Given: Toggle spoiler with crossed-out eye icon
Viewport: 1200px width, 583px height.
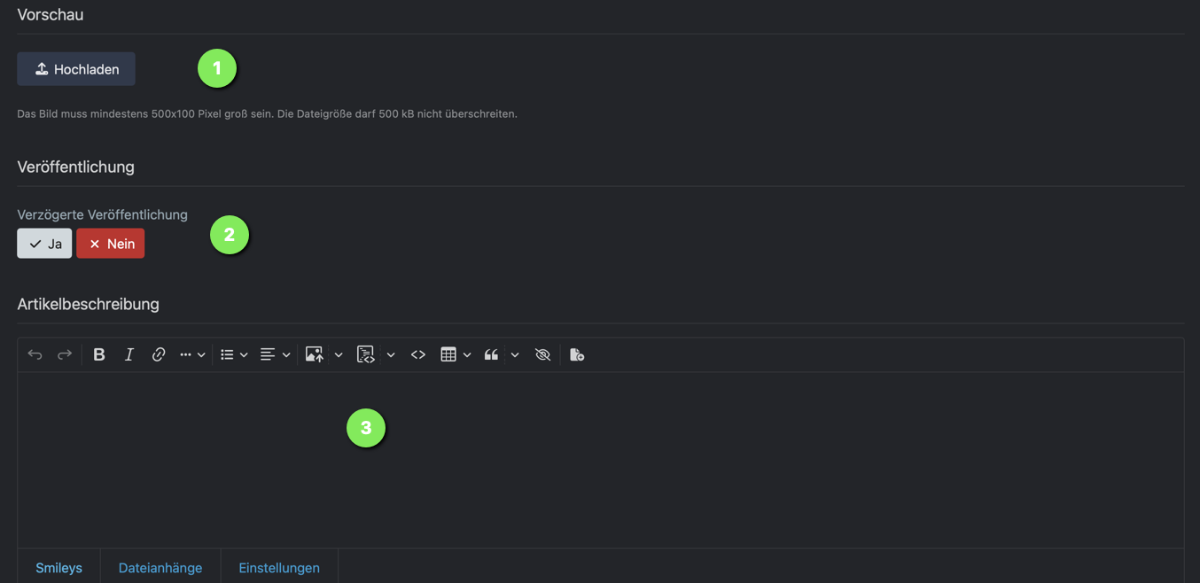Looking at the screenshot, I should (x=543, y=354).
